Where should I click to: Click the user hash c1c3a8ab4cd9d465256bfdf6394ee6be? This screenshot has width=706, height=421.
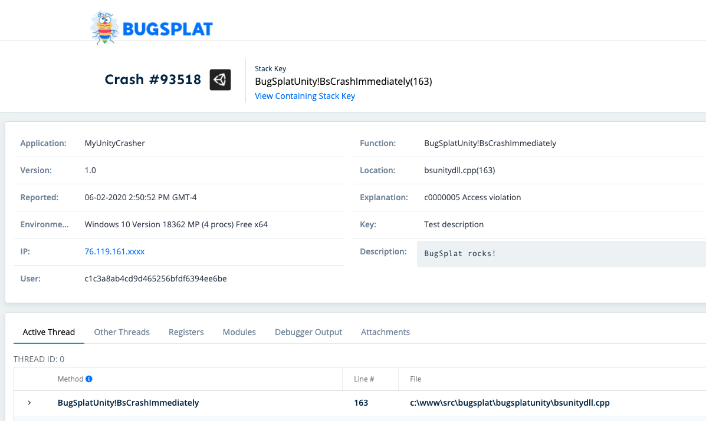pos(156,278)
